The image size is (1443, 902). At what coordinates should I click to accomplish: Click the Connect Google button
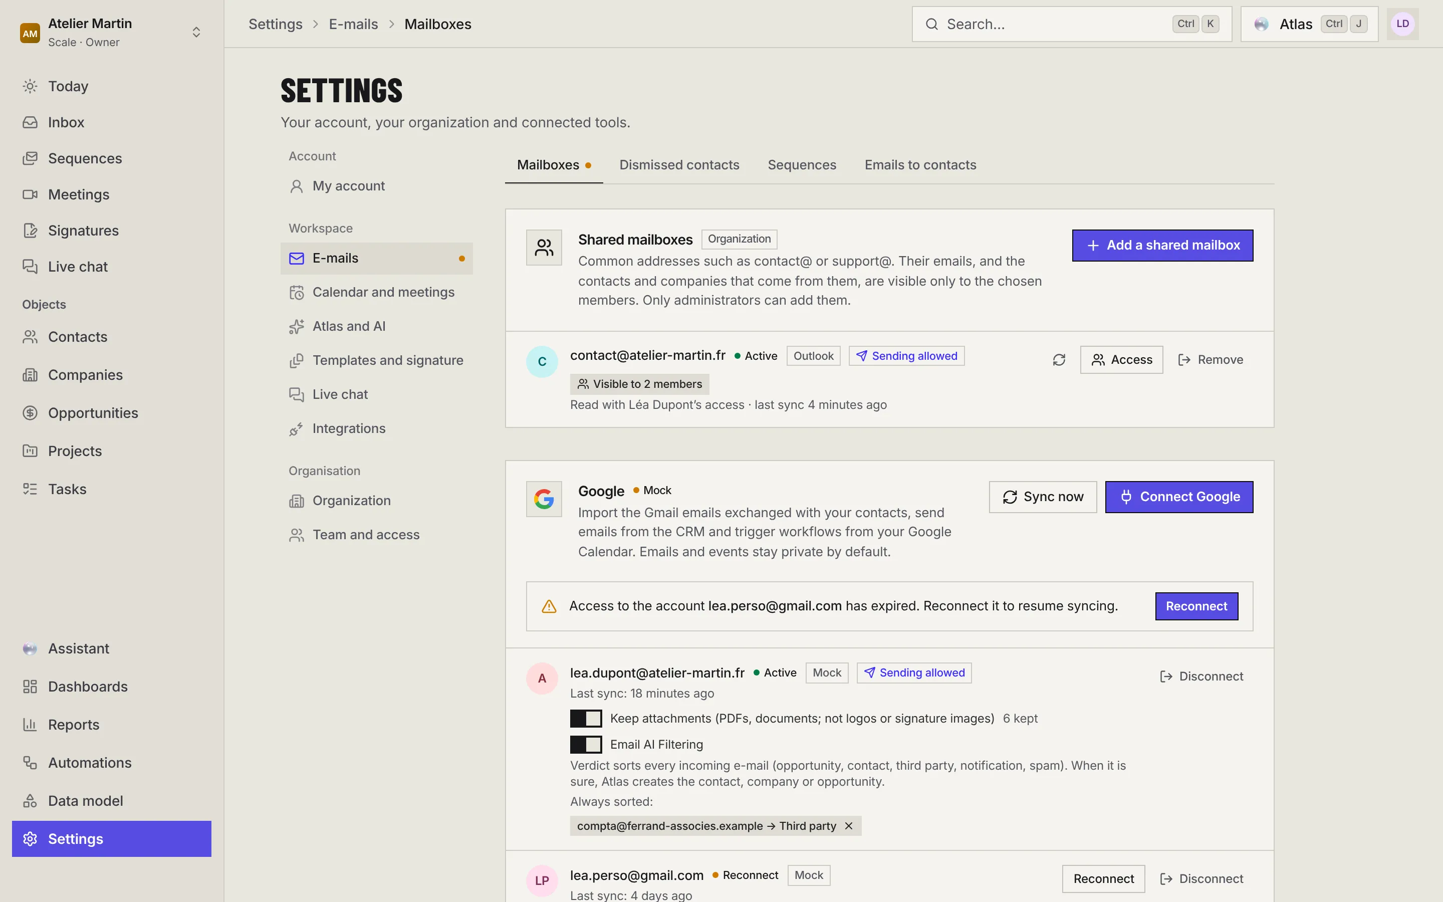[1179, 497]
